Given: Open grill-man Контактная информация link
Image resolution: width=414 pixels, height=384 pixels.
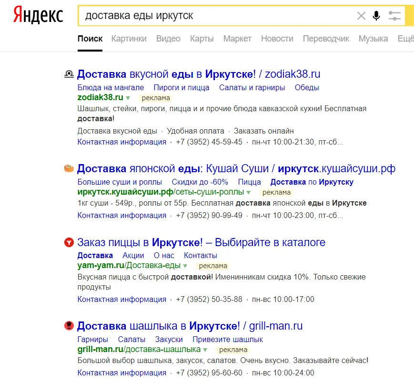Looking at the screenshot, I should pyautogui.click(x=121, y=373).
